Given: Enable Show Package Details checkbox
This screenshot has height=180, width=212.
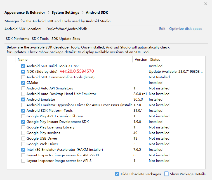Looking at the screenshot, I should (166, 174).
